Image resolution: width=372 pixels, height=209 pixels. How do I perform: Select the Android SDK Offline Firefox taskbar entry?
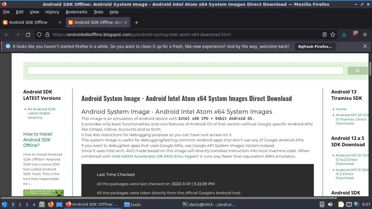92,204
